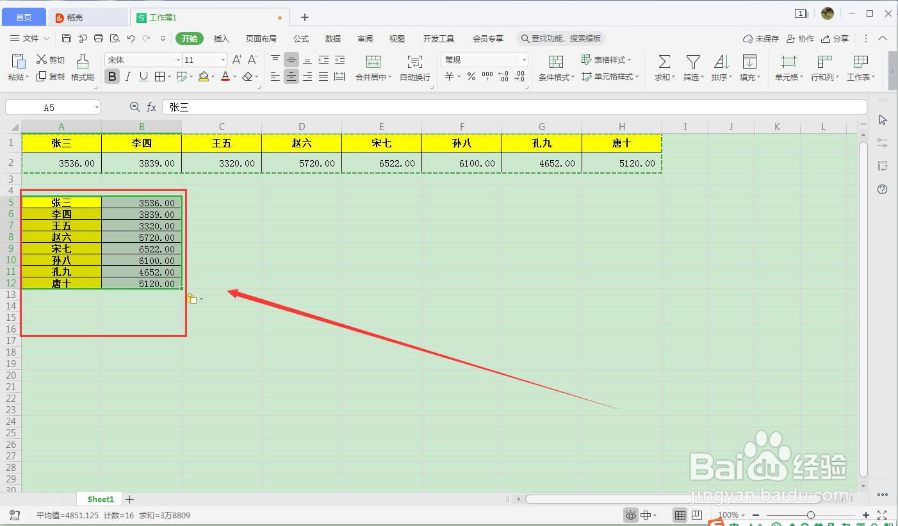Screen dimensions: 898x526
Task: Open the 文件 file menu
Action: [x=29, y=38]
